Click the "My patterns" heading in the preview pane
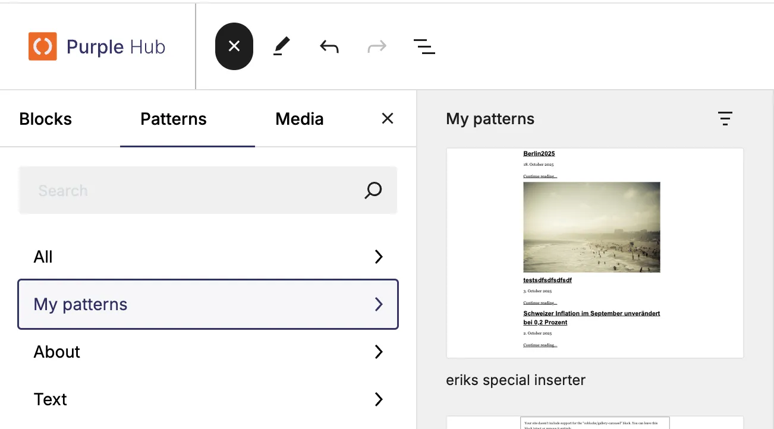The width and height of the screenshot is (774, 429). 490,119
